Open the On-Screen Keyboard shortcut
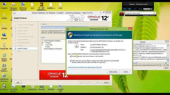Image resolution: width=170 pixels, height=95 pixels. [23, 6]
